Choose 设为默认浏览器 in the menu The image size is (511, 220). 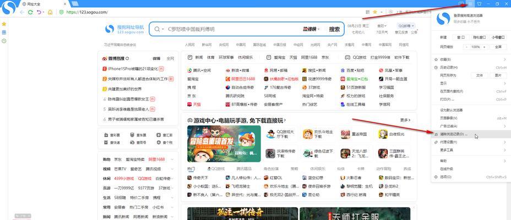[x=471, y=110]
